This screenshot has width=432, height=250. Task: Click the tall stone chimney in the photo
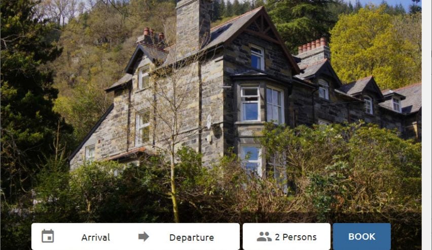[x=193, y=26]
